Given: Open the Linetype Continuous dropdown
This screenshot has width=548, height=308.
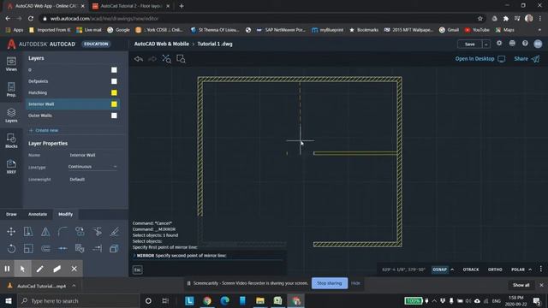Looking at the screenshot, I should (x=92, y=167).
